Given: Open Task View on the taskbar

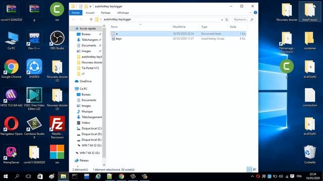Looking at the screenshot, I should [x=28, y=176].
